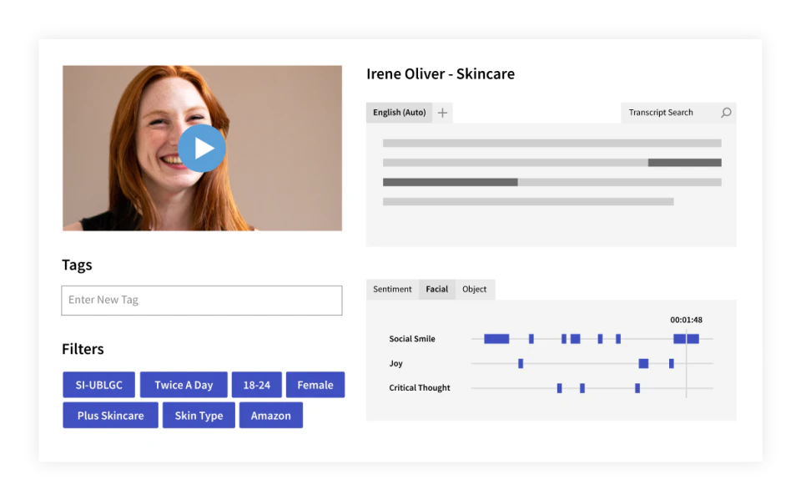Click the first Joy detection marker
The height and width of the screenshot is (500, 801).
tap(521, 363)
